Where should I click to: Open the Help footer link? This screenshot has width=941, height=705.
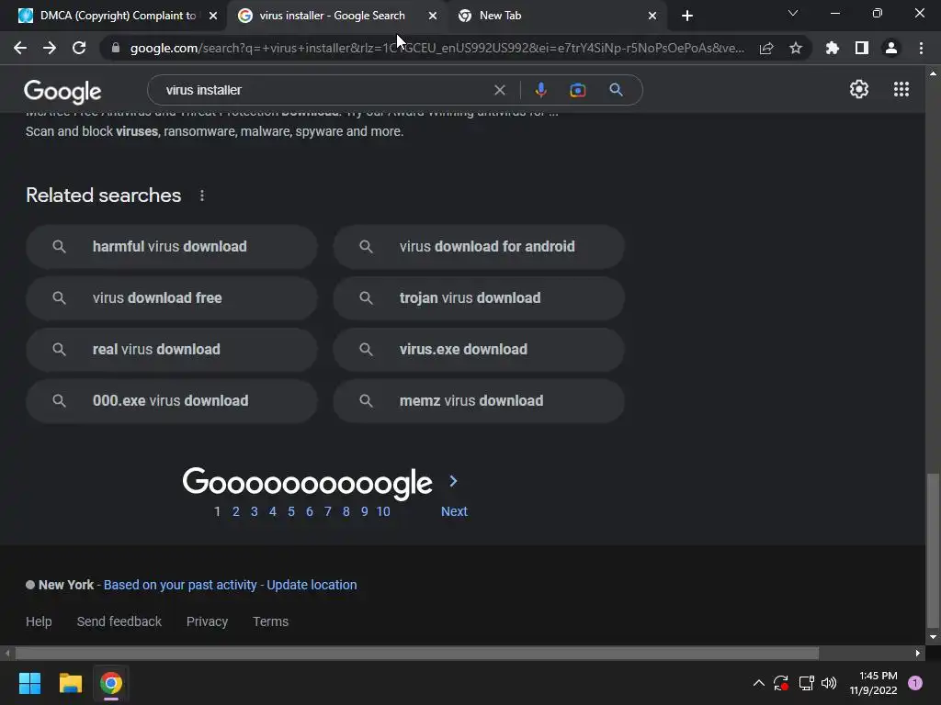39,621
